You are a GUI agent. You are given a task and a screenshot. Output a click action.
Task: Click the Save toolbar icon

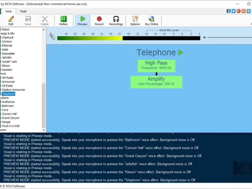28,21
